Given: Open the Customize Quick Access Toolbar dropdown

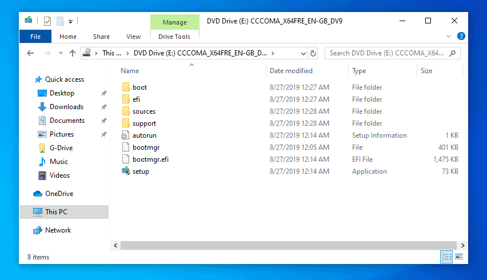Looking at the screenshot, I should (x=70, y=21).
